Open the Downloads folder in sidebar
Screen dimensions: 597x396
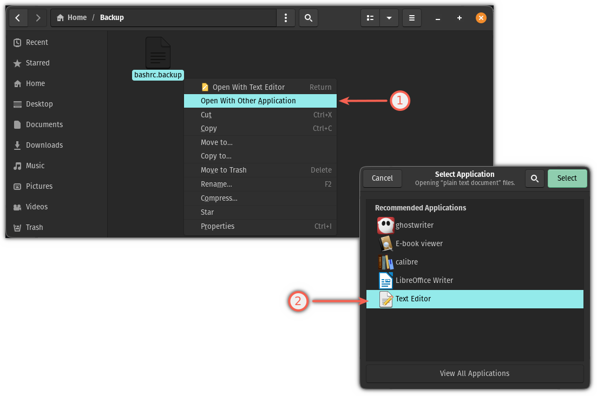[43, 145]
